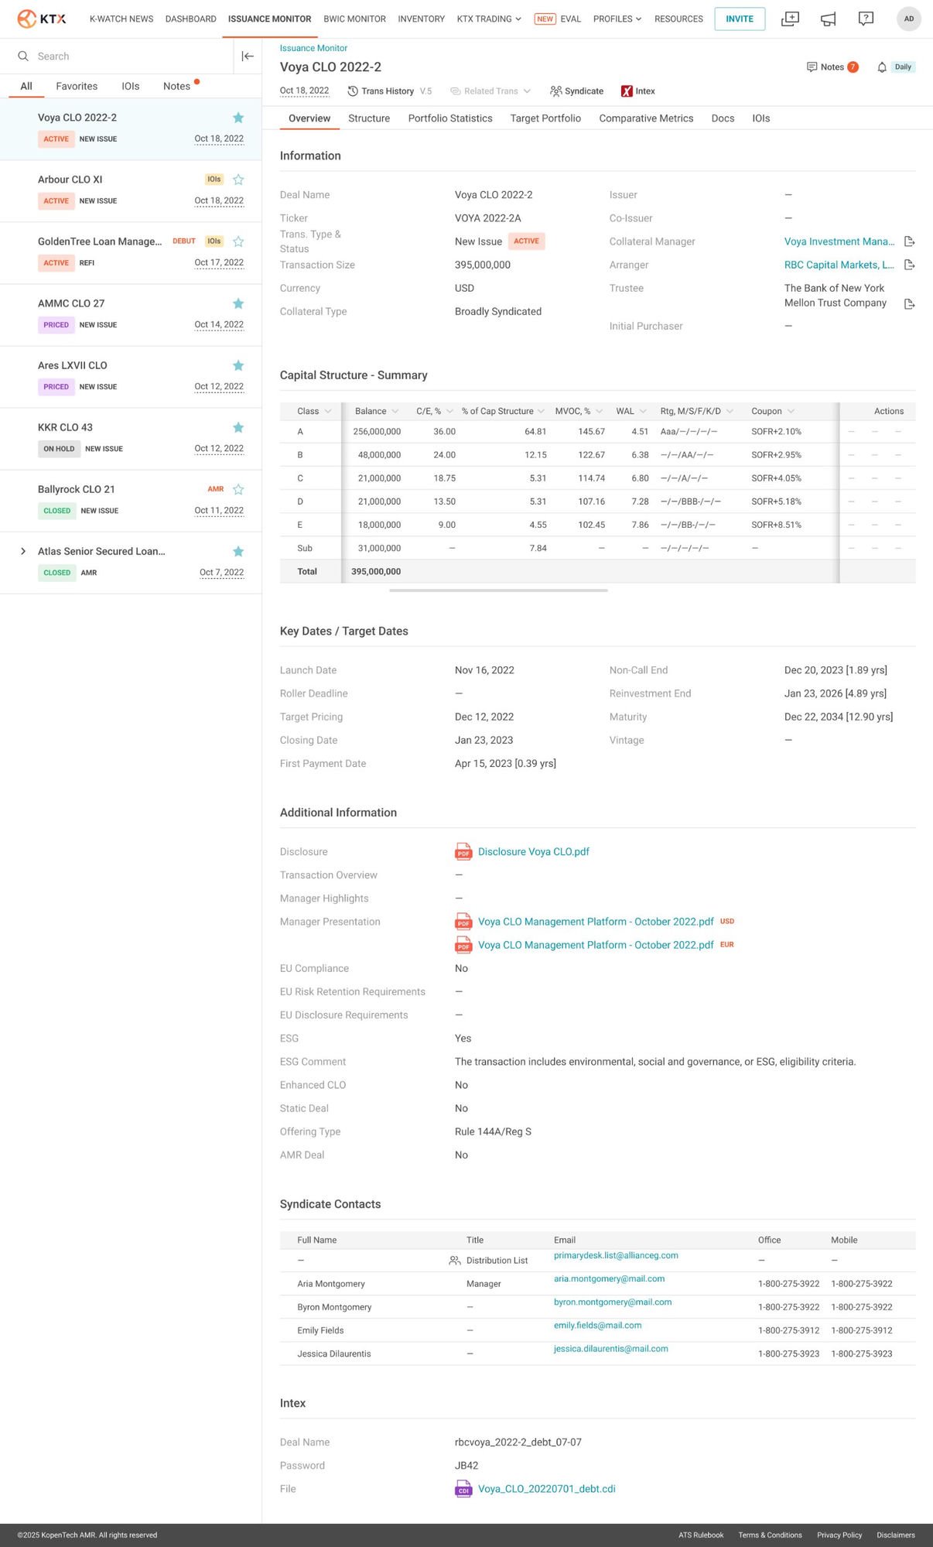The width and height of the screenshot is (933, 1547).
Task: Open the Related Trans dropdown
Action: 490,91
